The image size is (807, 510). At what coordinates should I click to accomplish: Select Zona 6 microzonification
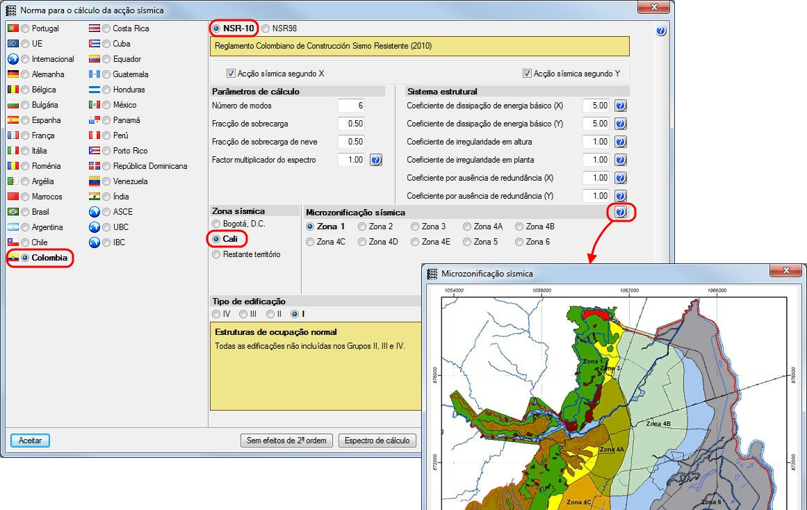click(519, 242)
